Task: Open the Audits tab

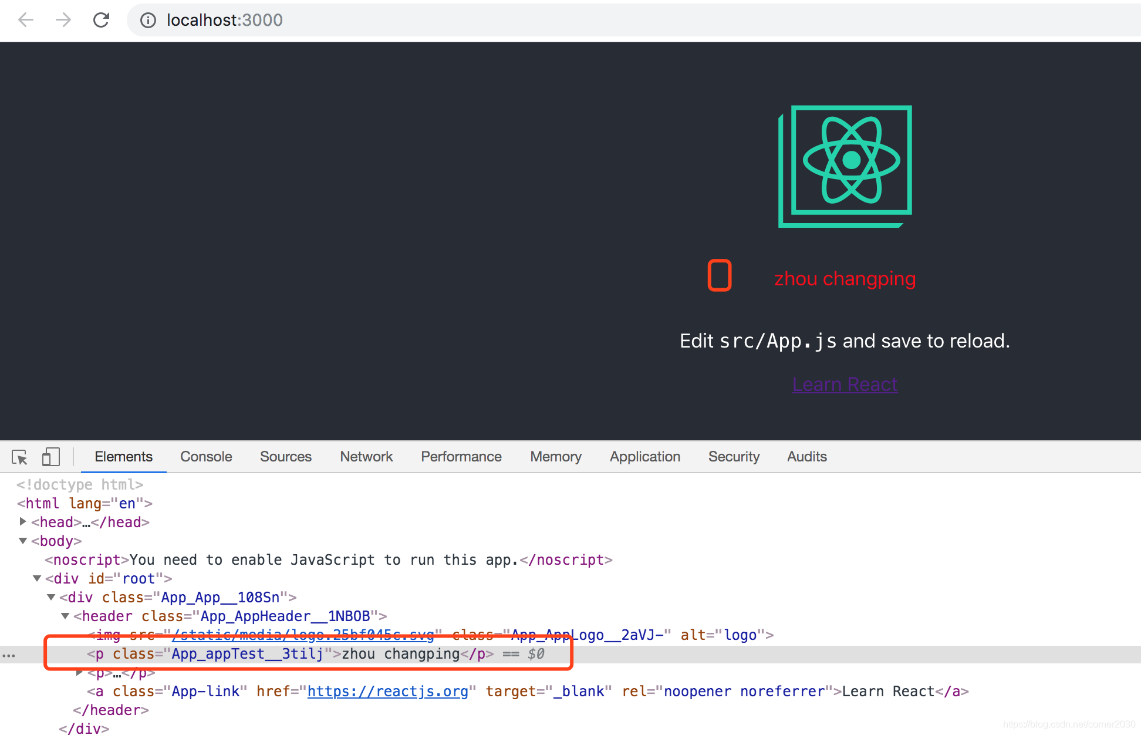Action: tap(807, 457)
